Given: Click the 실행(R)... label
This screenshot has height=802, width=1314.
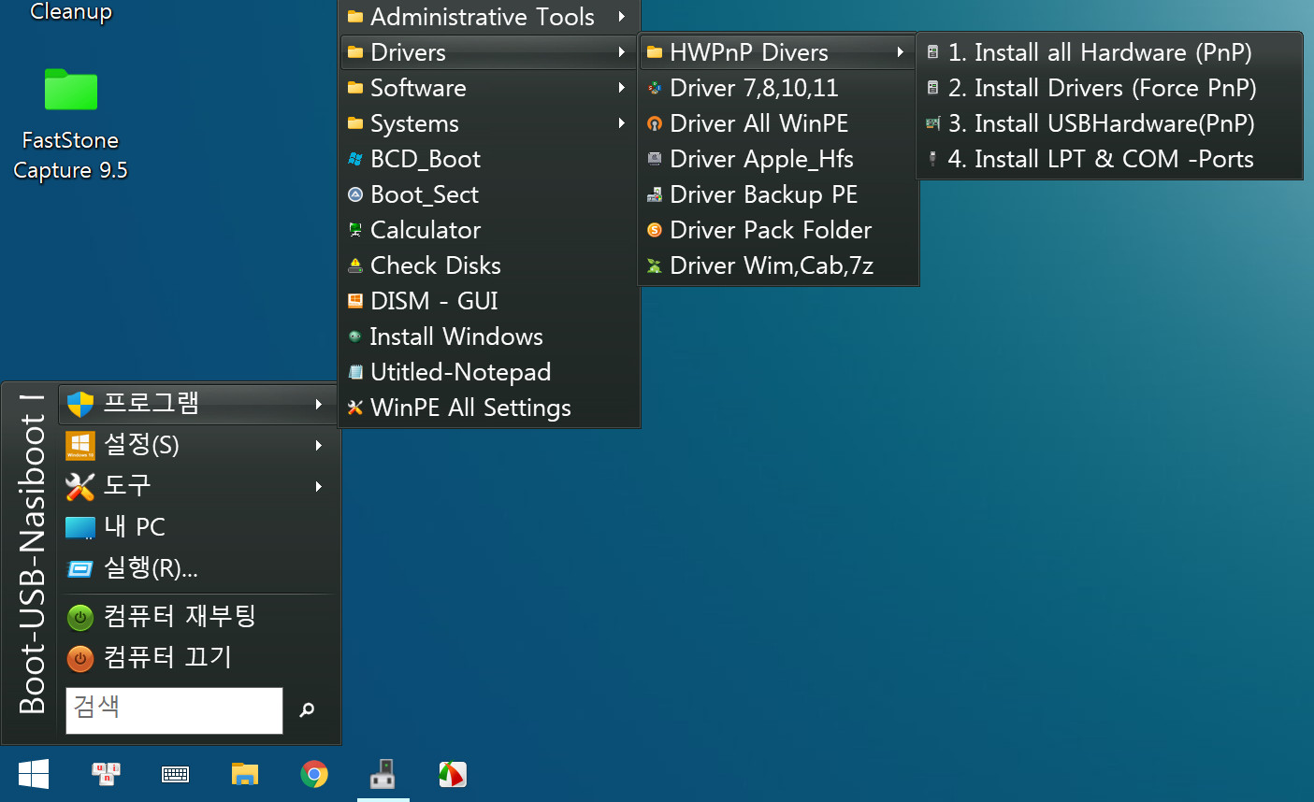Looking at the screenshot, I should point(151,568).
